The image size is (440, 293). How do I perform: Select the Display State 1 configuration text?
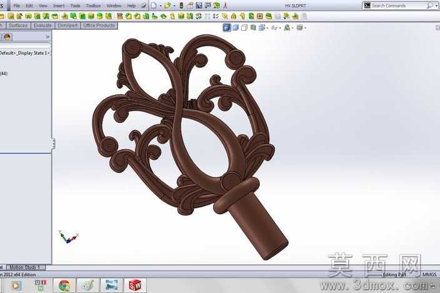pyautogui.click(x=33, y=53)
